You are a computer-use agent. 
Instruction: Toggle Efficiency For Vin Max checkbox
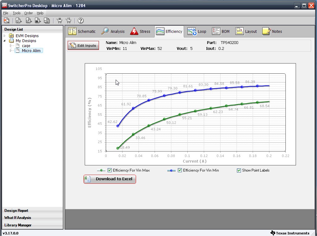pyautogui.click(x=109, y=170)
